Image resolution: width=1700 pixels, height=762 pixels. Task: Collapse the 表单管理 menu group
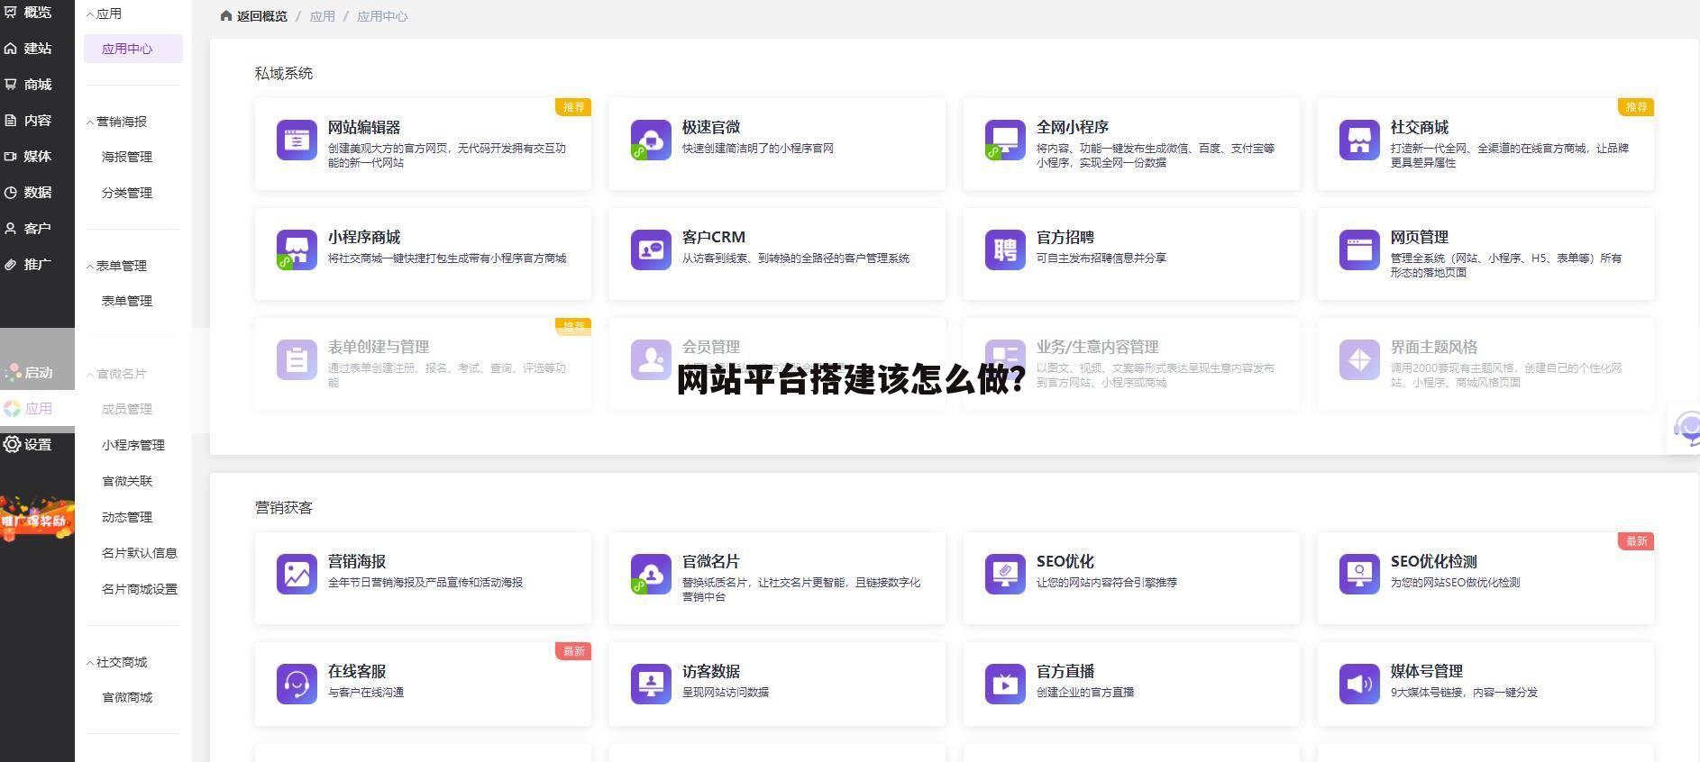click(90, 266)
